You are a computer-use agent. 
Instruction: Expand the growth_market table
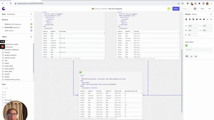coord(10,58)
